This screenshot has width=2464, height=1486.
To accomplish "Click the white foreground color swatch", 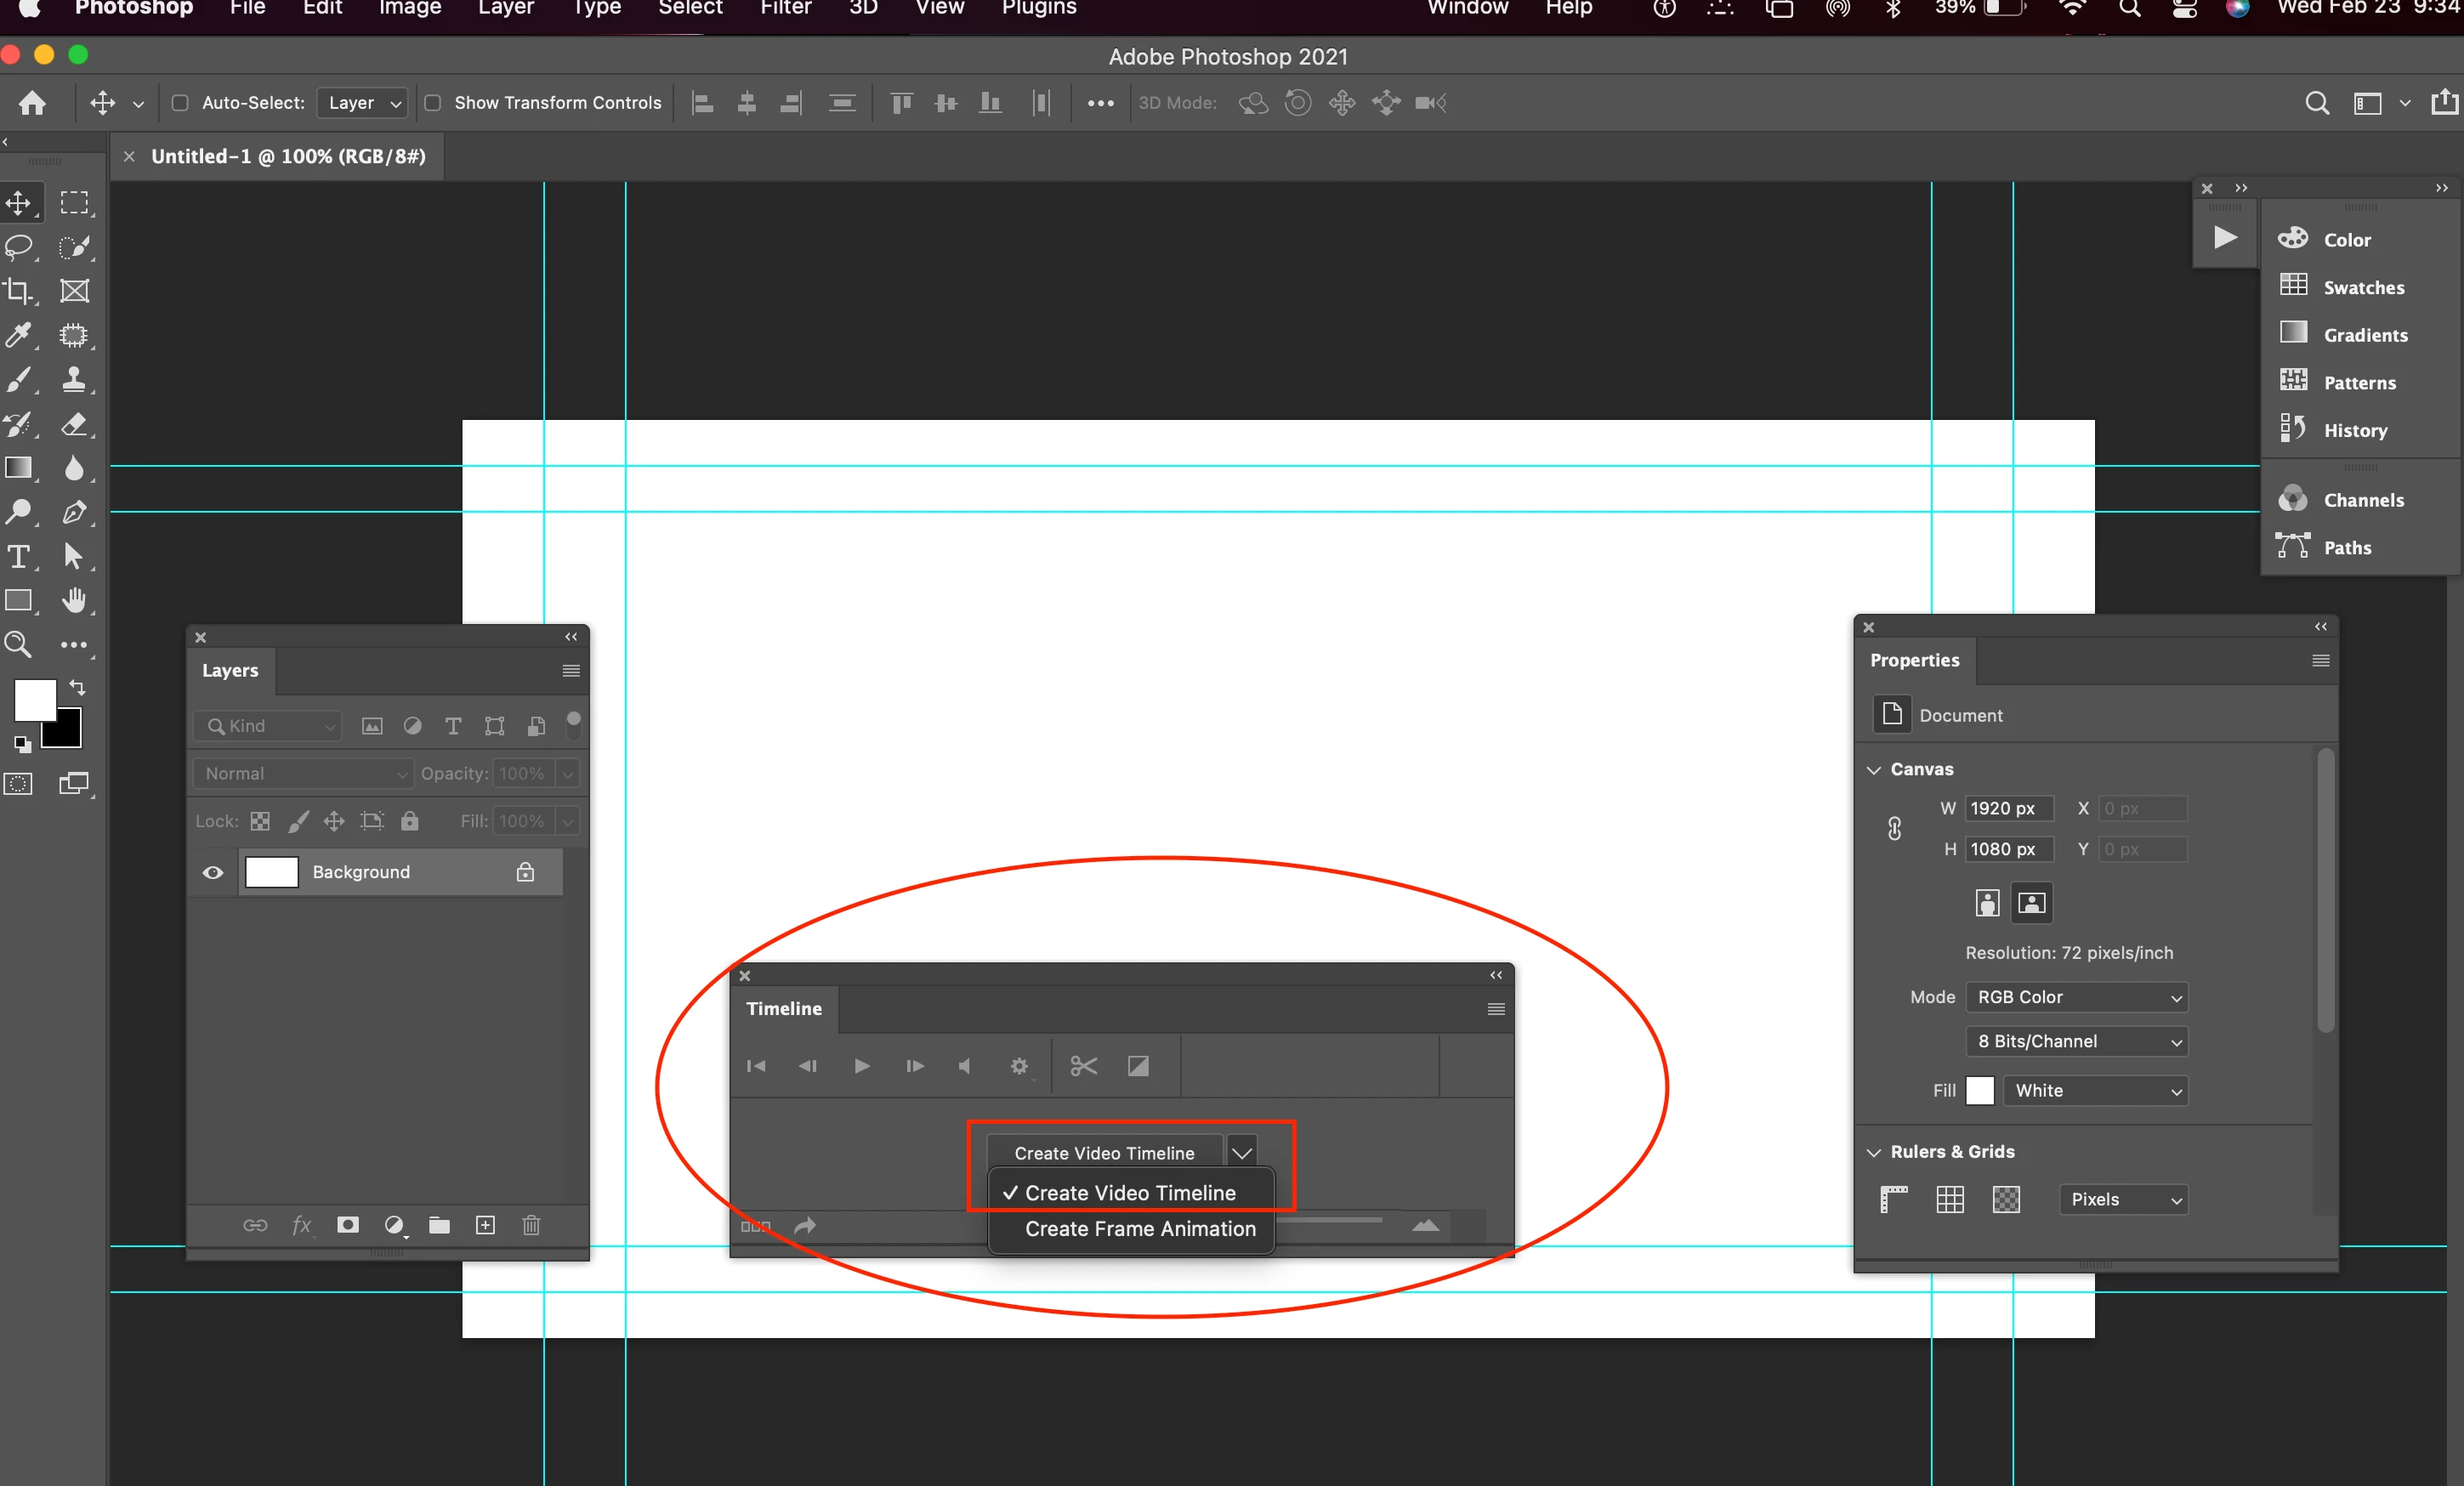I will click(x=33, y=698).
